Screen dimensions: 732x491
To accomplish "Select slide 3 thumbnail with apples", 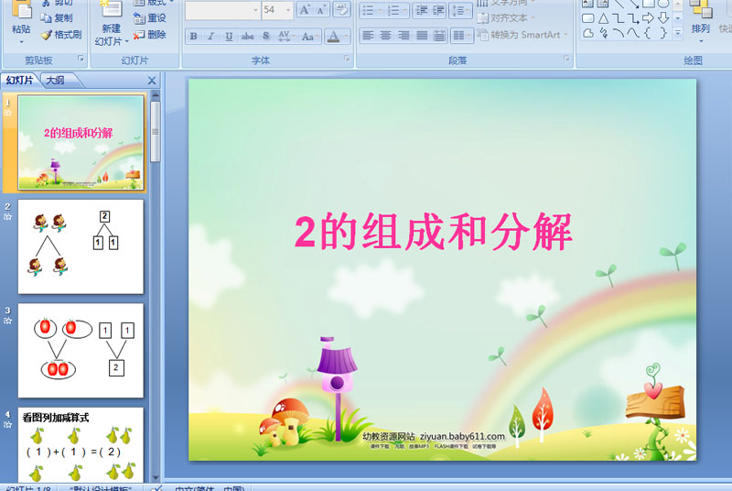I will pos(81,350).
